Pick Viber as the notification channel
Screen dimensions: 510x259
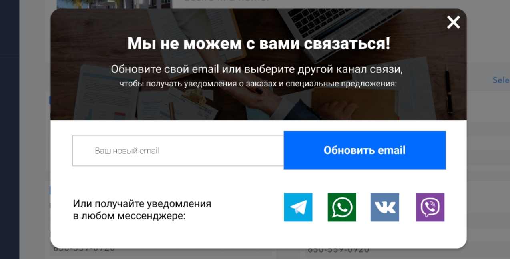(430, 207)
